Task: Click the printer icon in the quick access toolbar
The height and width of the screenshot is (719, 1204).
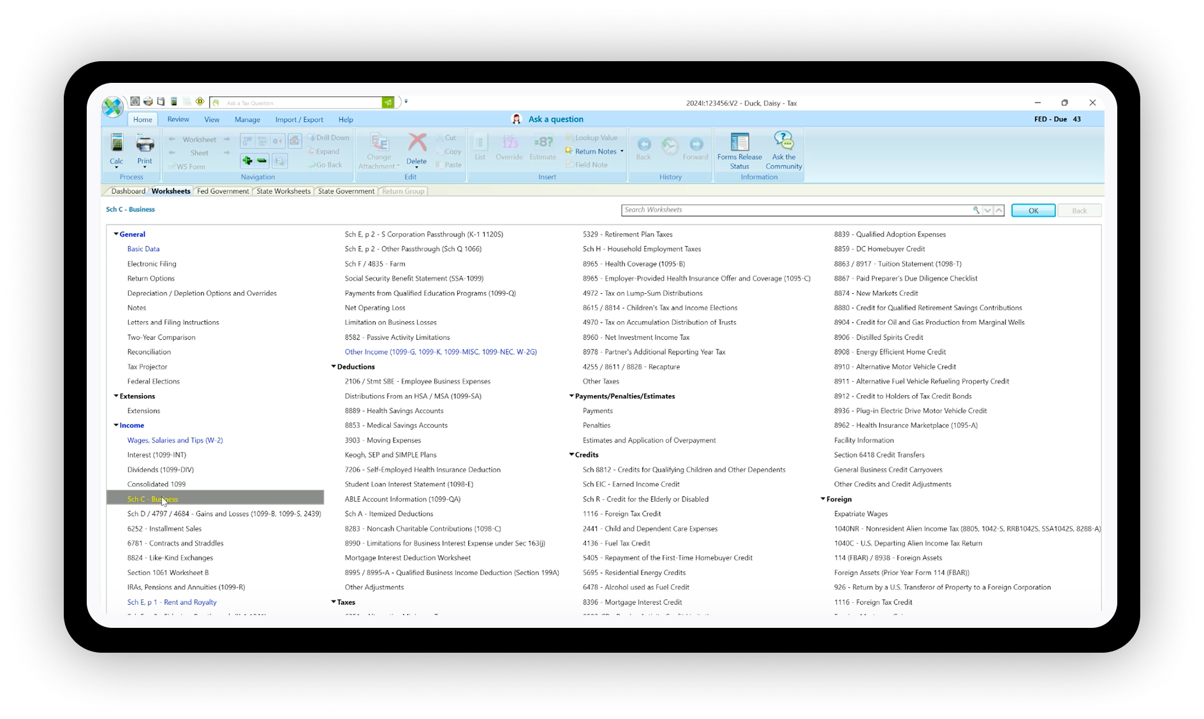Action: [148, 102]
